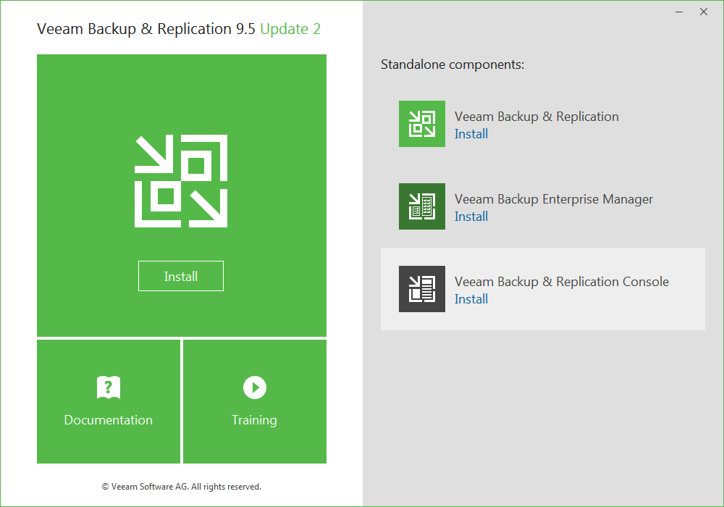Select 'Veeam Backup & Replication Console' text
Screen dimensions: 724x507
[562, 282]
